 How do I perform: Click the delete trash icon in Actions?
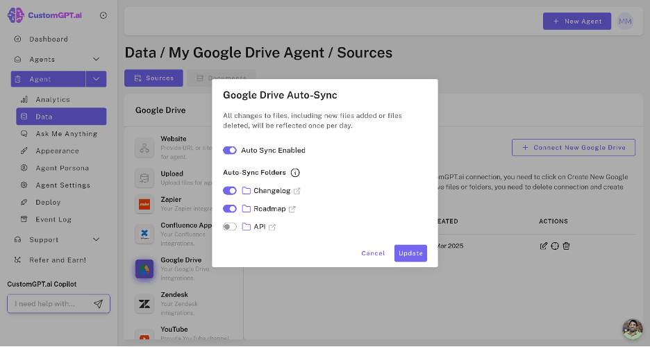[x=567, y=246]
